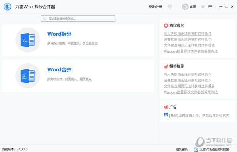This screenshot has height=152, width=237.
Task: Click the blue 招 recruitment icon
Action: pyautogui.click(x=166, y=114)
